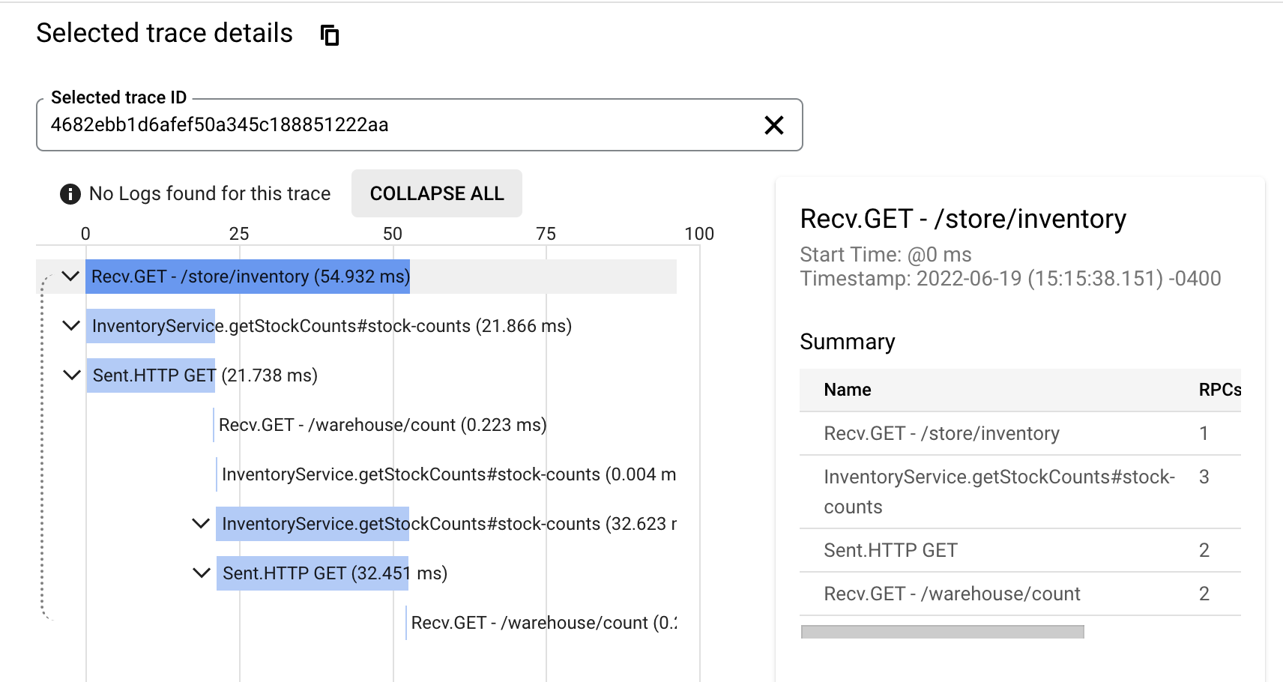The image size is (1283, 682).
Task: Click the 25 tick label on timeline axis
Action: click(x=239, y=234)
